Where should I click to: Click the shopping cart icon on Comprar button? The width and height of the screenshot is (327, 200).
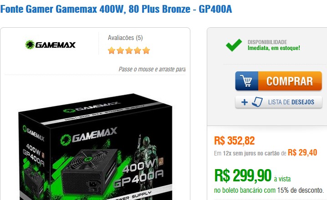pos(246,81)
